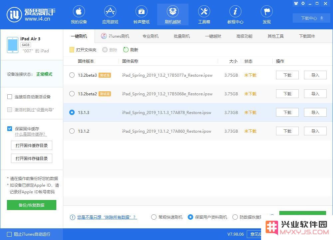The image size is (333, 240).
Task: Click green 备份/恢复数据 button
Action: 32,205
